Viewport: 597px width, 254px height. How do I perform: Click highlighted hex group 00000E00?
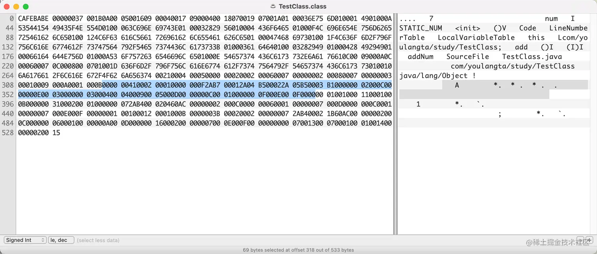[x=34, y=95]
